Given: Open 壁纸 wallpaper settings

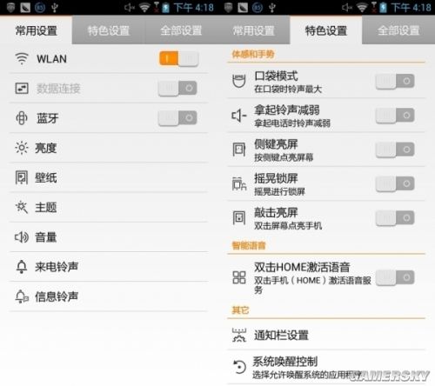Looking at the screenshot, I should 109,177.
